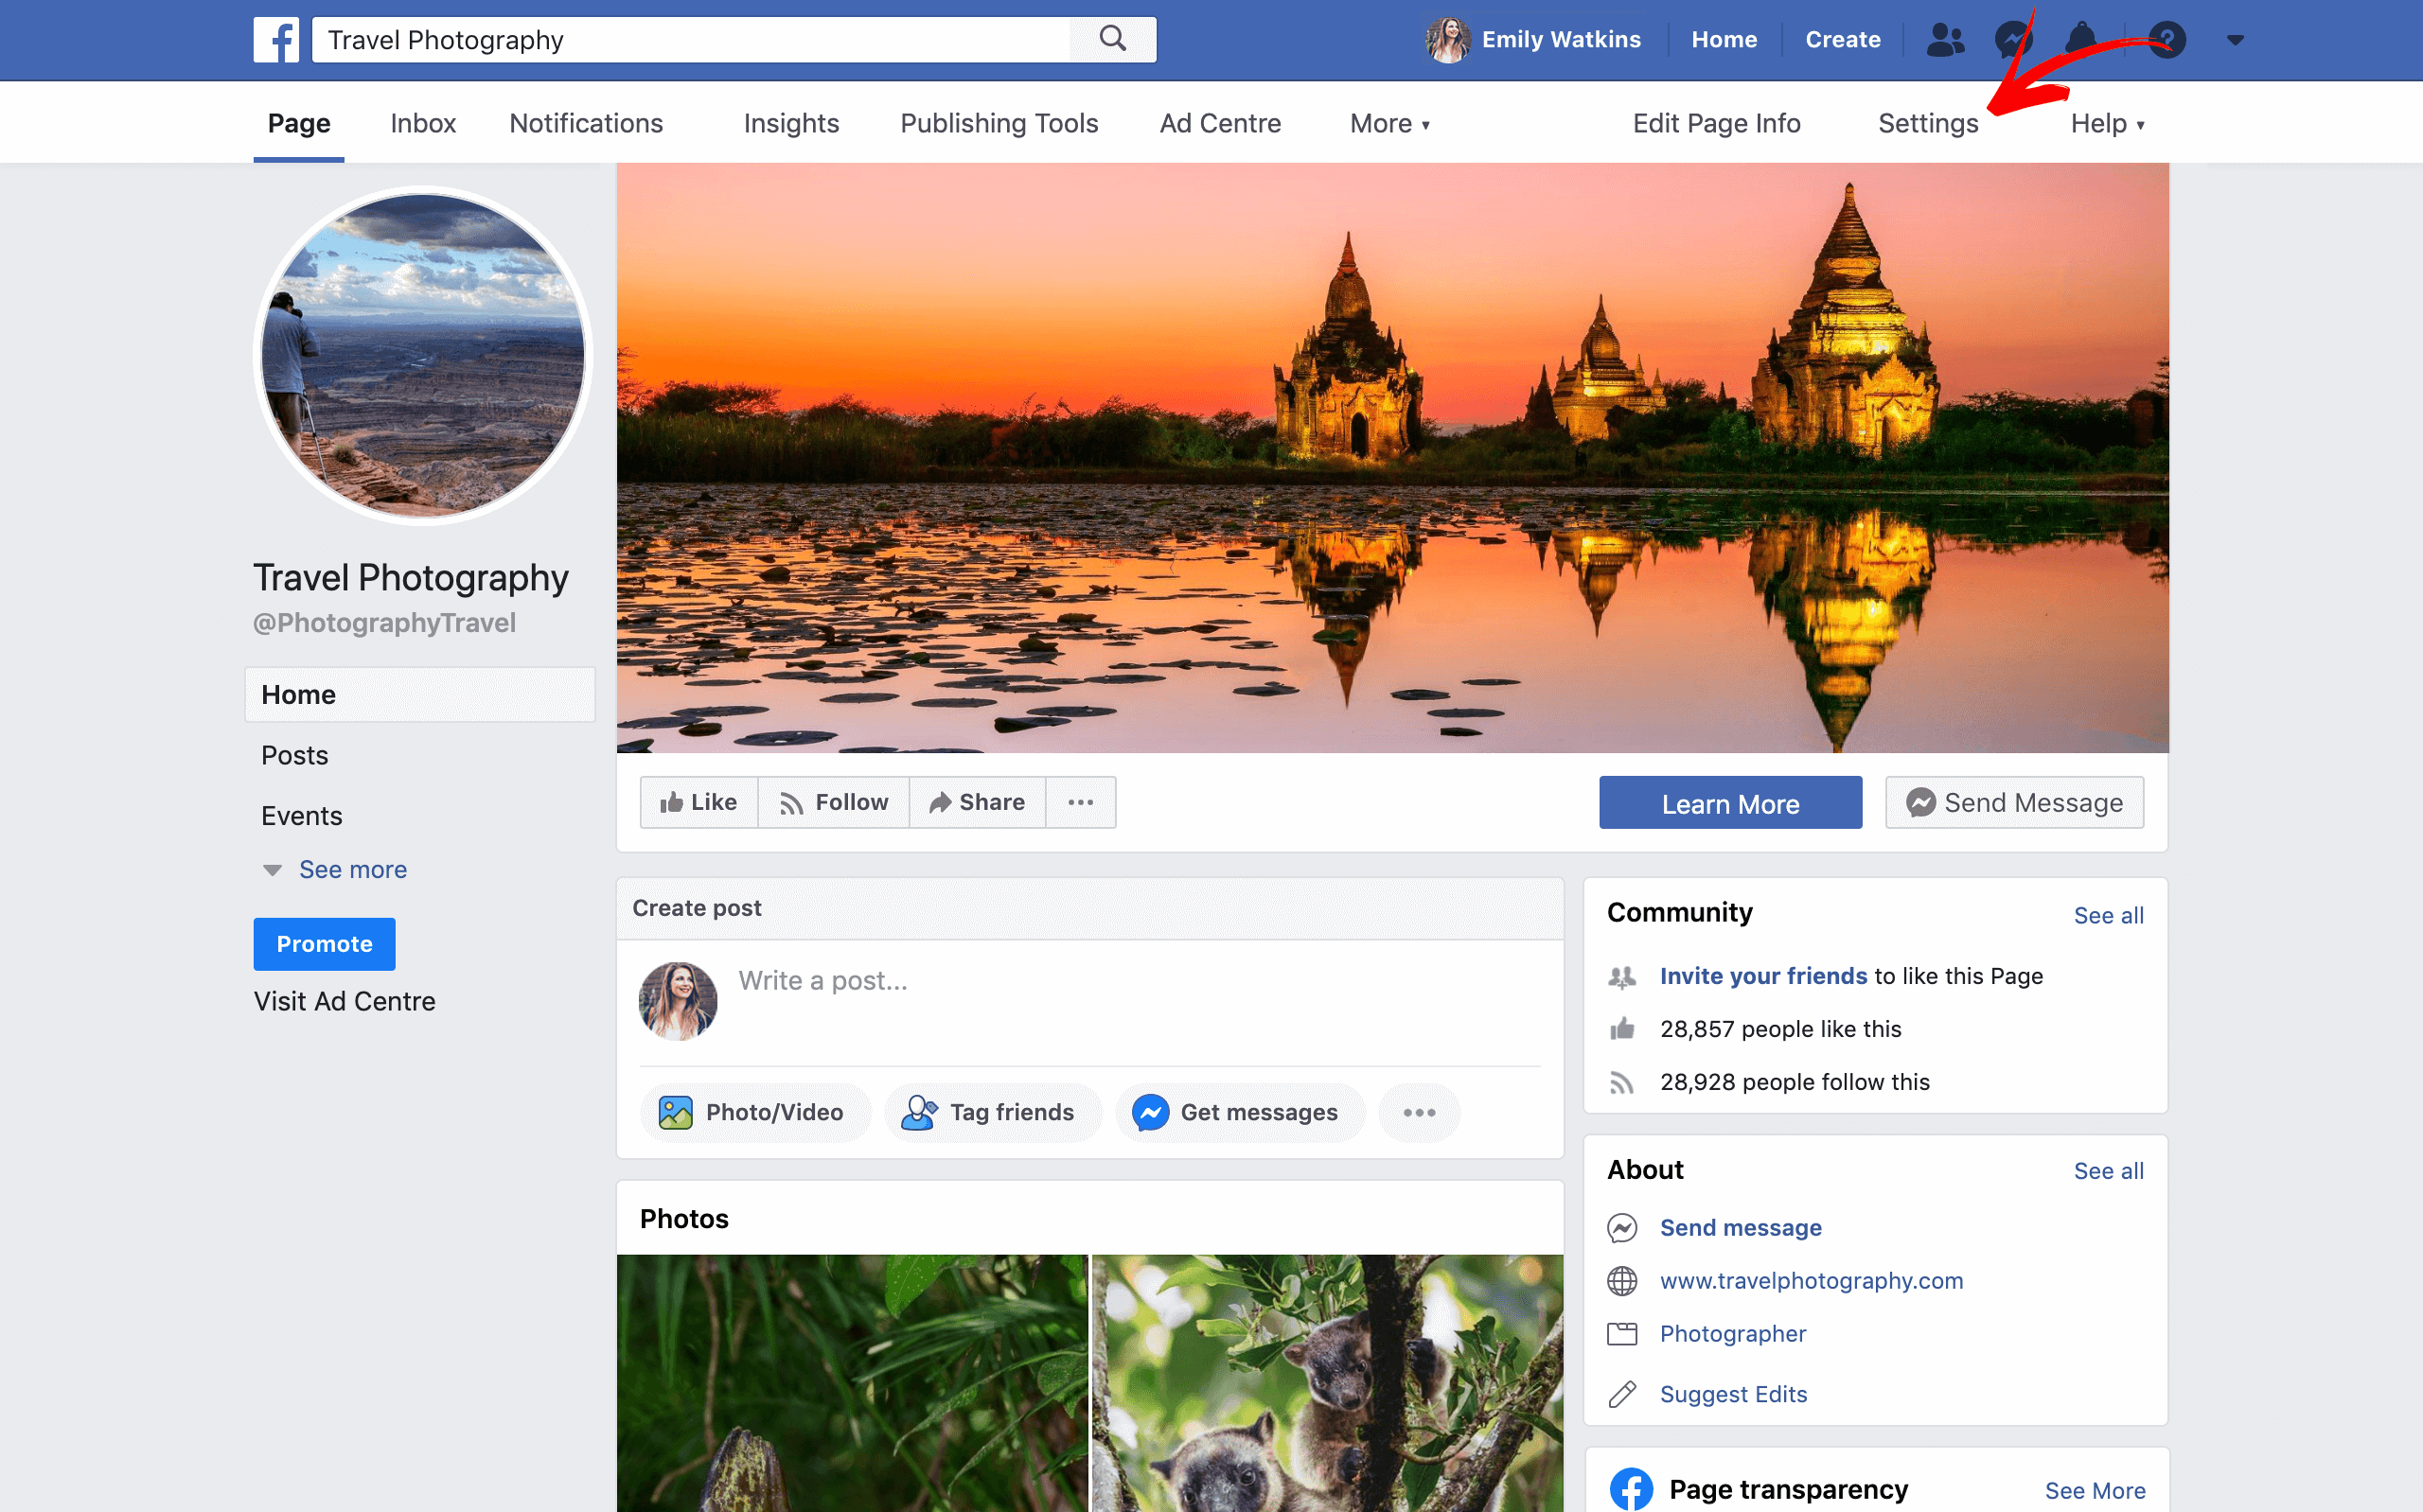
Task: Open the notifications bell icon
Action: [2080, 40]
